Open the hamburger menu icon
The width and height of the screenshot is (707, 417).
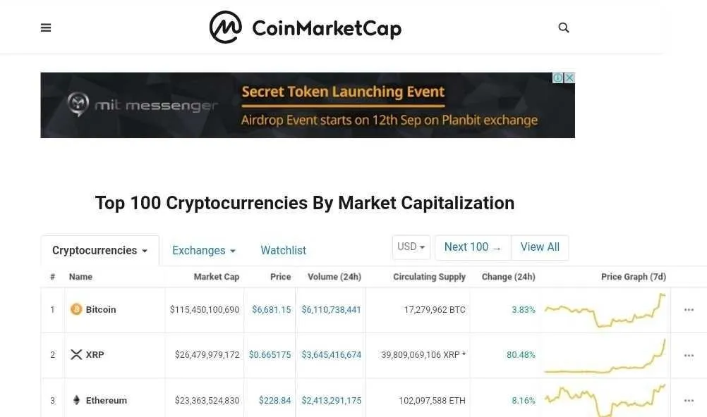pos(46,28)
